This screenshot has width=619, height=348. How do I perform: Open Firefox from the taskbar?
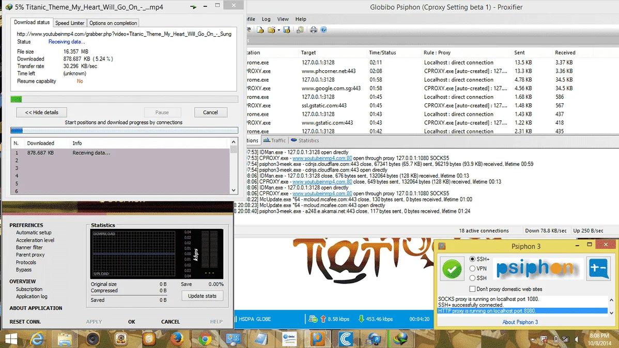click(x=177, y=339)
